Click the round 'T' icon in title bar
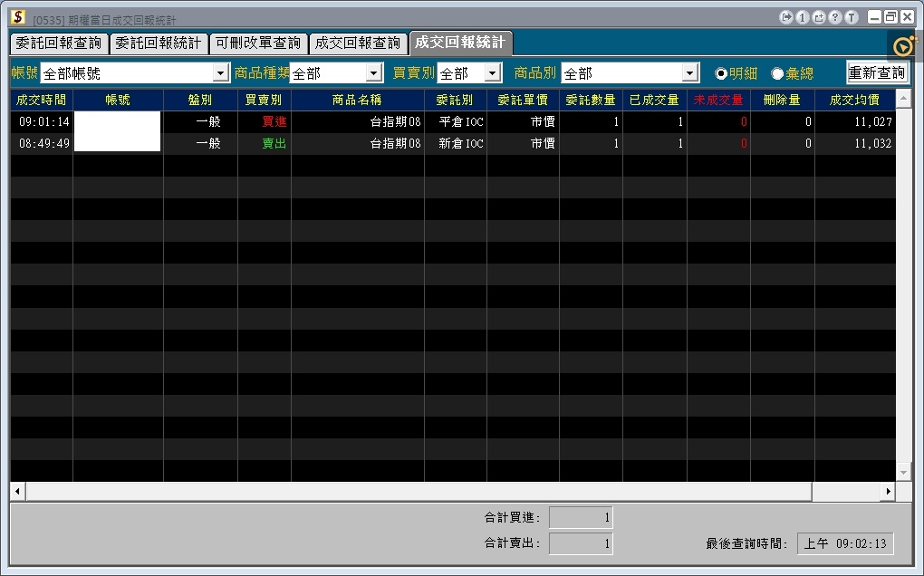This screenshot has width=924, height=576. coord(852,17)
